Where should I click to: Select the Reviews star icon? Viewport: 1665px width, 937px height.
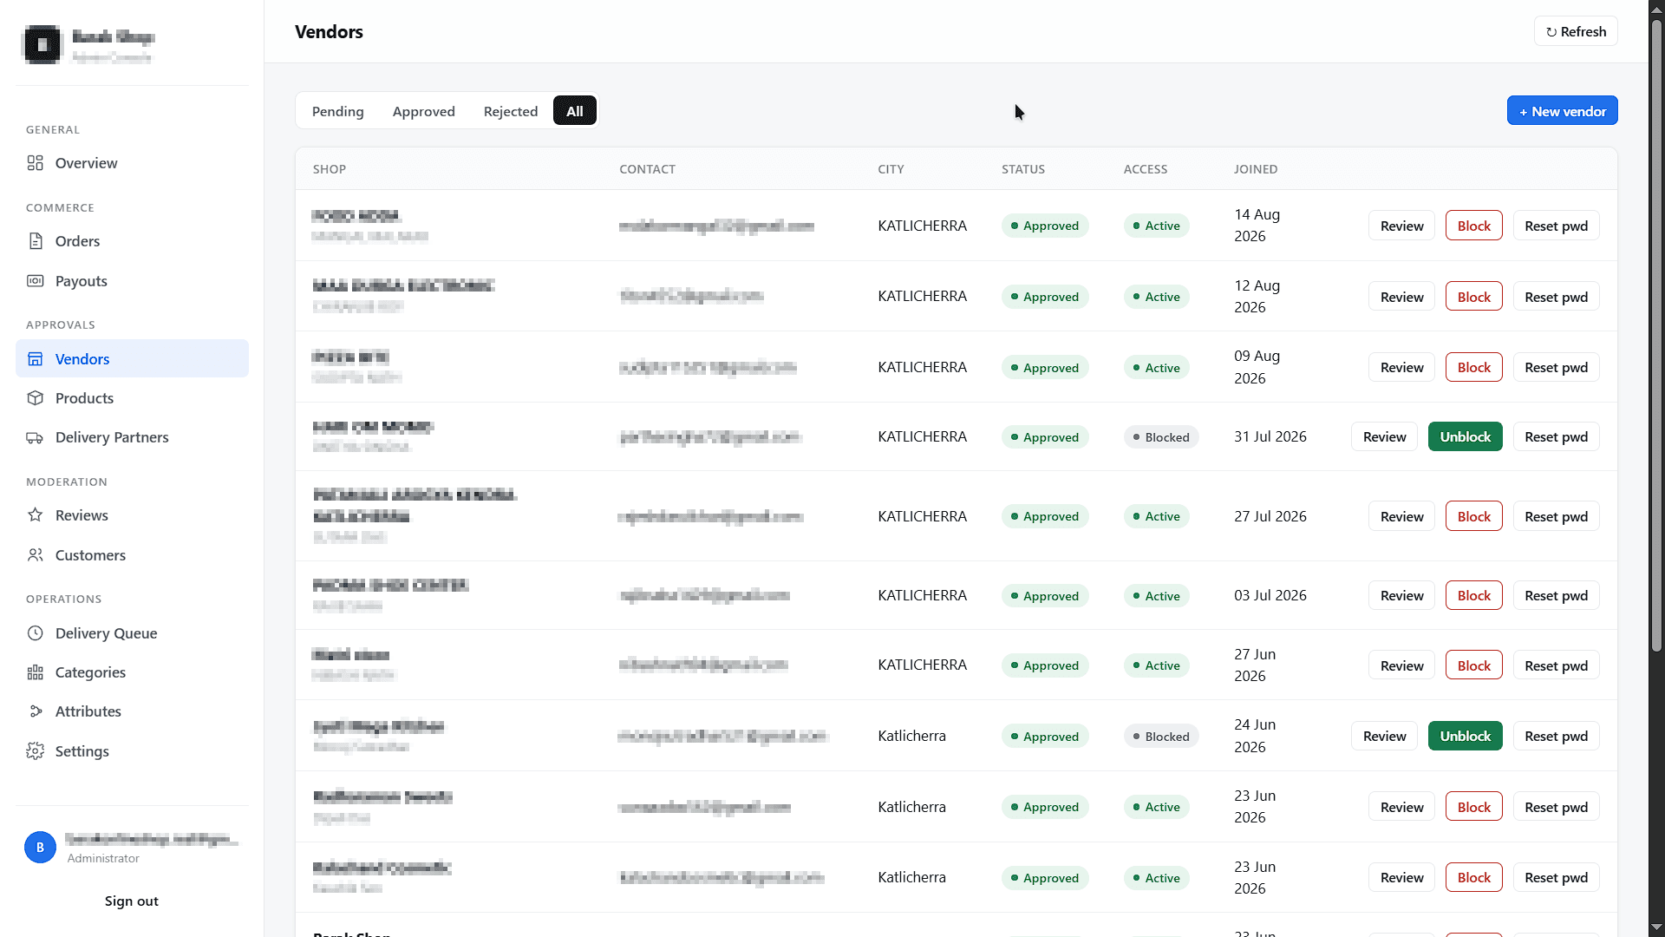pyautogui.click(x=36, y=515)
